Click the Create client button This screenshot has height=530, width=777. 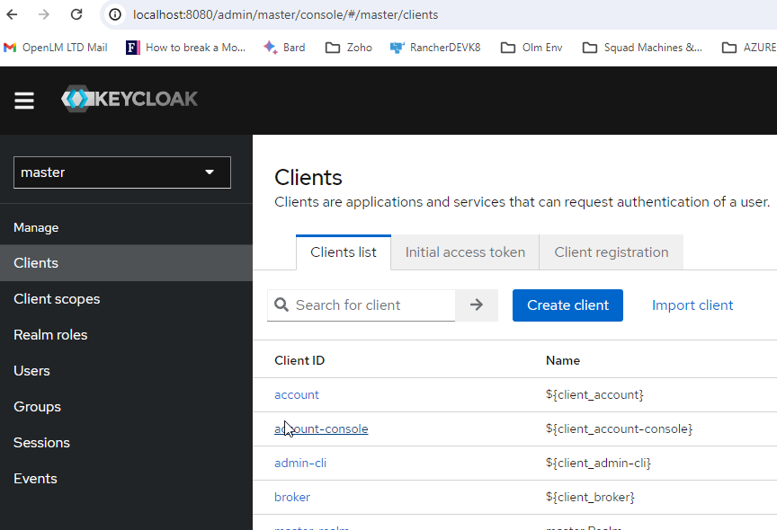click(567, 305)
